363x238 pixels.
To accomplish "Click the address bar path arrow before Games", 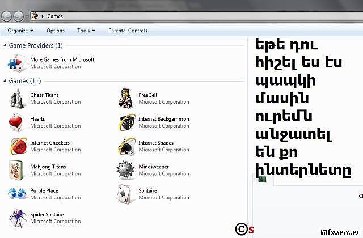I will 43,16.
